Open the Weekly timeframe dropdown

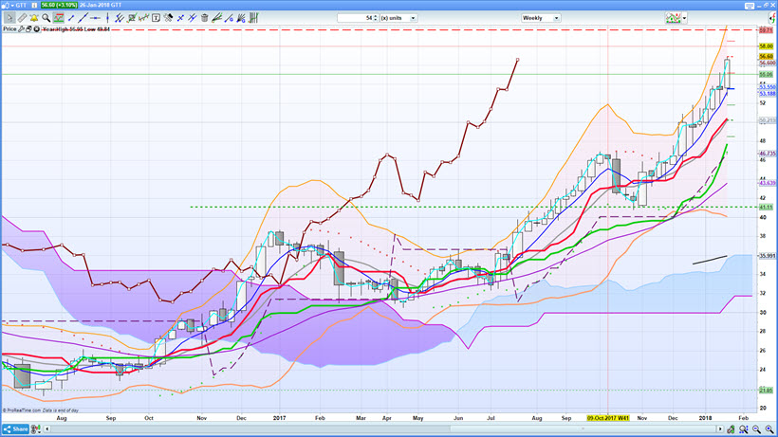[x=541, y=18]
